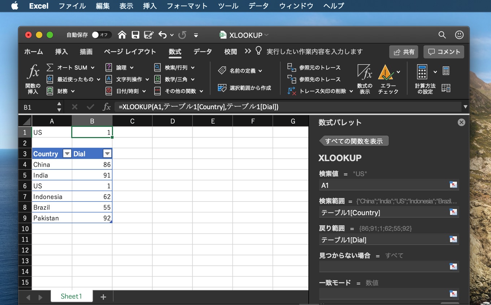The width and height of the screenshot is (491, 305).
Task: Close the 数式パレット panel
Action: coord(461,122)
